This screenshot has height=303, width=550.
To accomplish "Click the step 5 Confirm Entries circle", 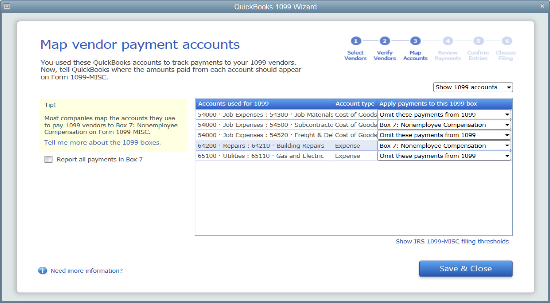I will 478,41.
